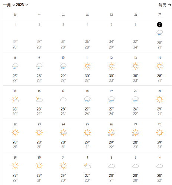Select the highlighted day 7
172x185 pixels.
point(160,24)
